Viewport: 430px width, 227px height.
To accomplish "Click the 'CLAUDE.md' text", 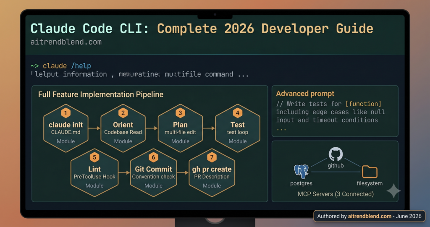I will point(66,132).
